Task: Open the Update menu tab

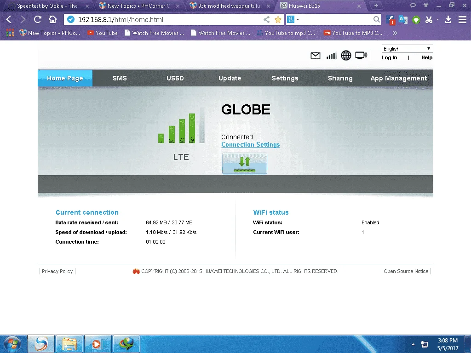Action: click(x=230, y=78)
